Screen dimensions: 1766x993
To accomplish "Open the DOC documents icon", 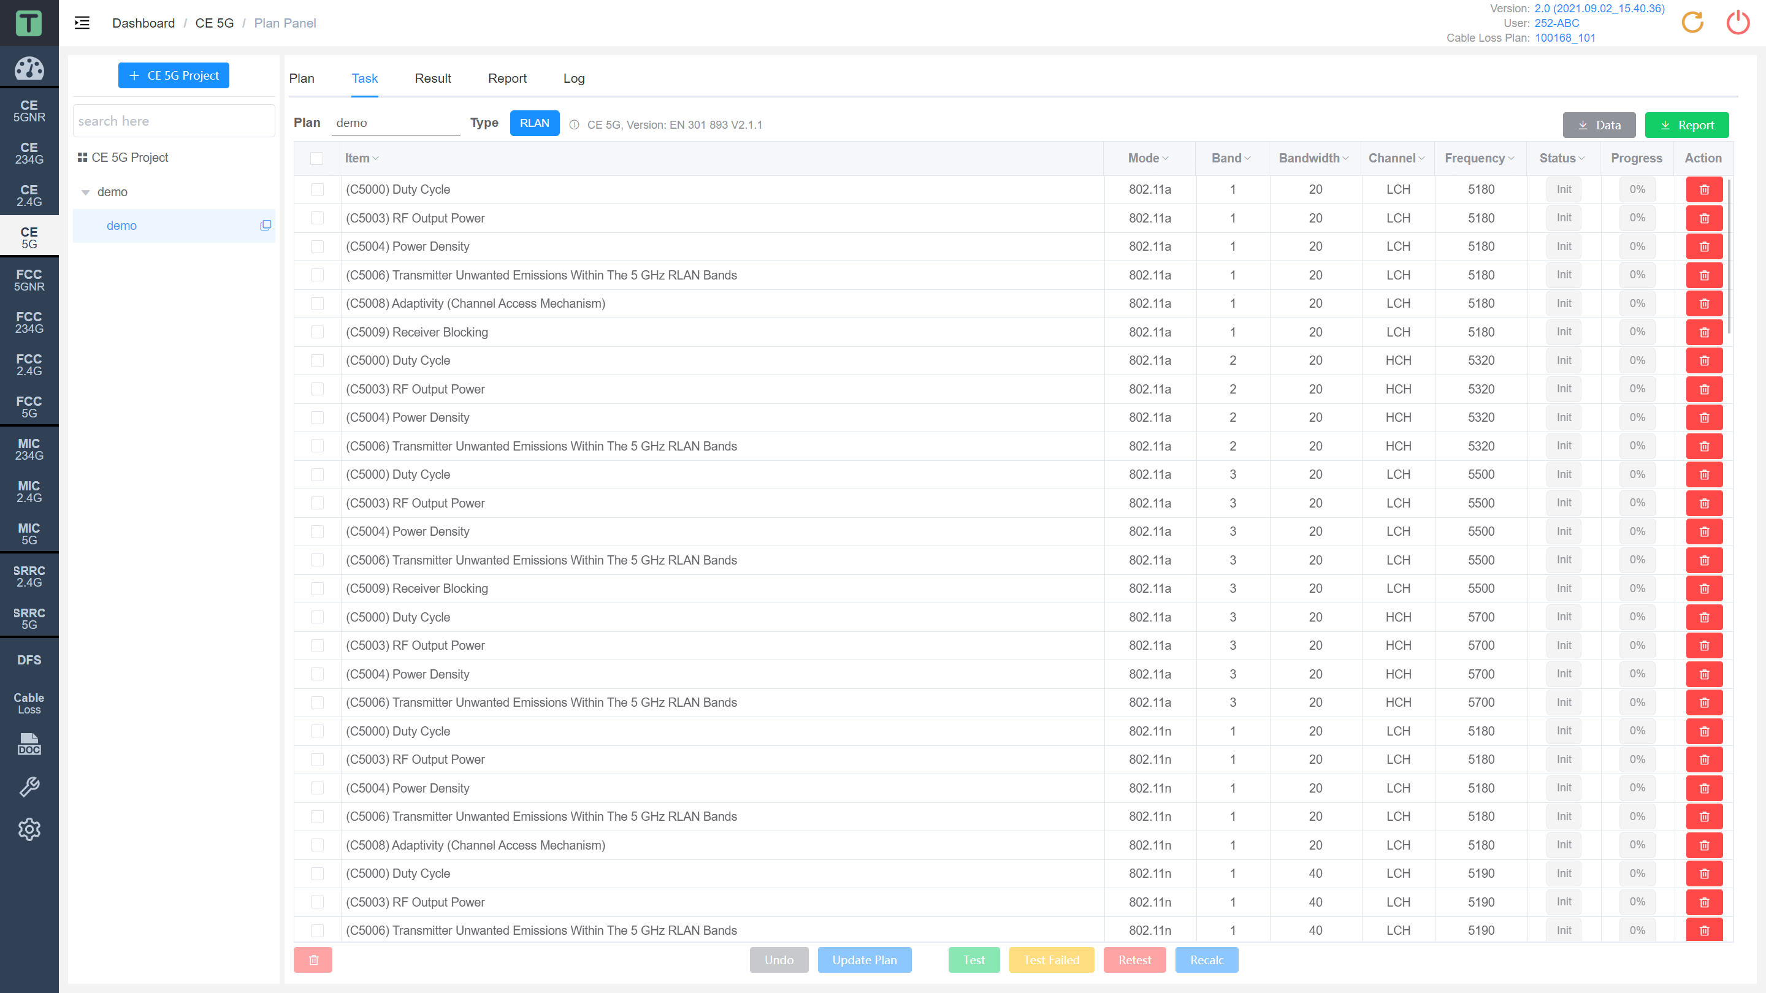I will [x=29, y=745].
